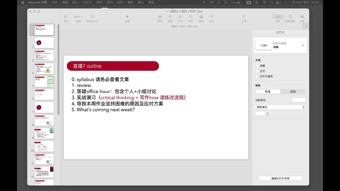Open the 插入 (Insert) menu

(x=75, y=2)
